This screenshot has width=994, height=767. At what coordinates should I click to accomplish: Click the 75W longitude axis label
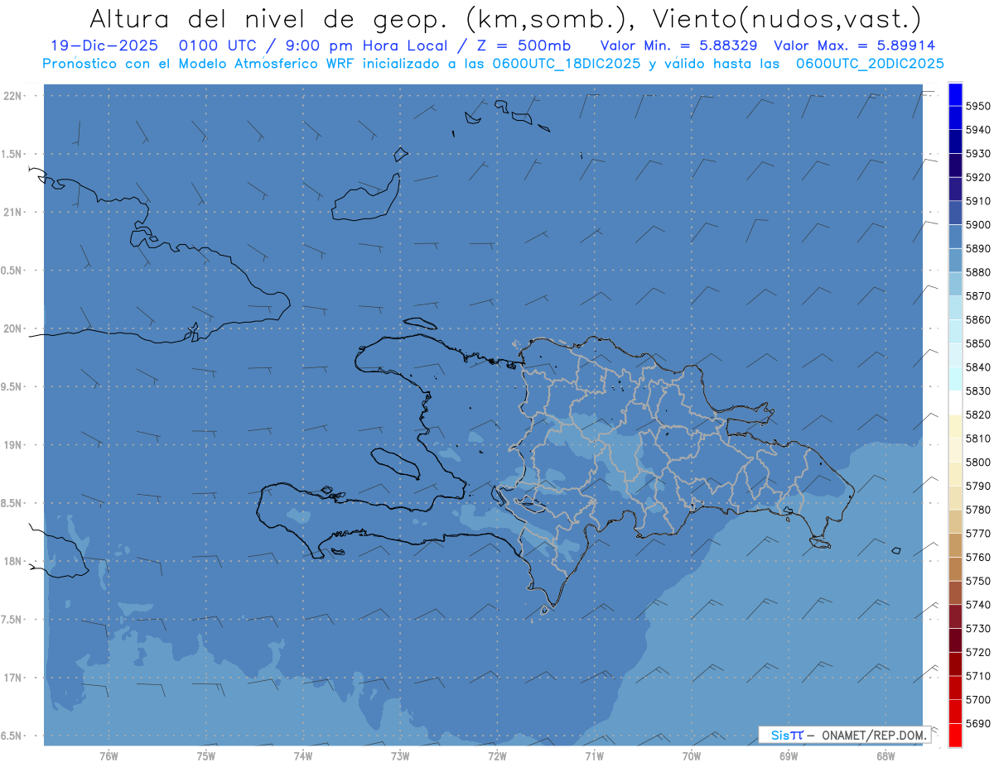click(x=205, y=755)
